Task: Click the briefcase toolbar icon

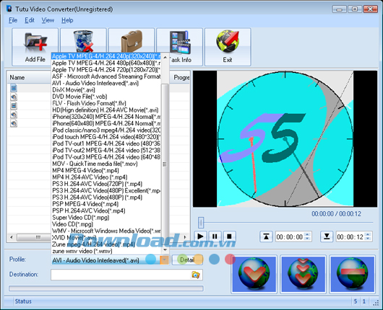Action: pos(132,40)
